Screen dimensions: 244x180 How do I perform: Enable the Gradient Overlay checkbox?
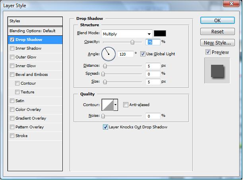point(12,118)
